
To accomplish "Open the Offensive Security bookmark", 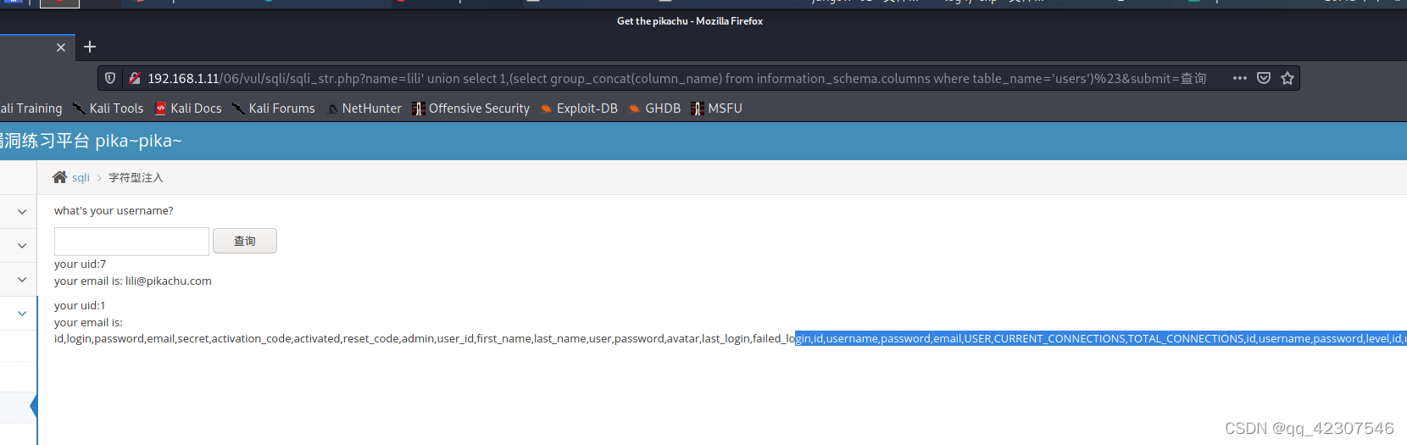I will [x=471, y=108].
